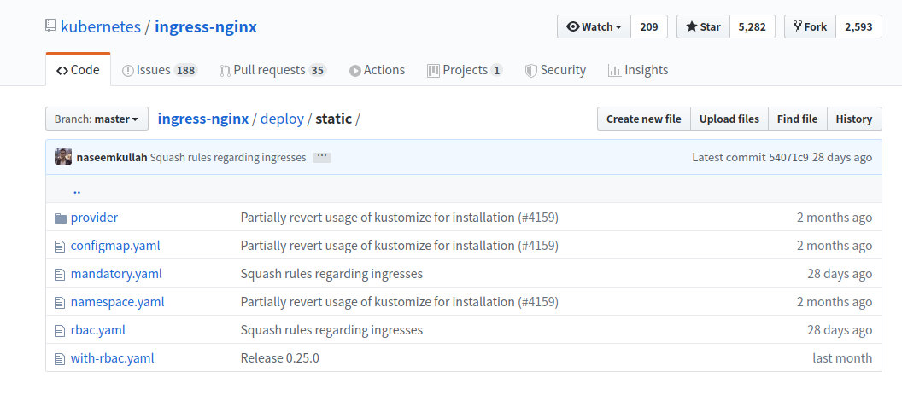Click the Find file button
Screen dimensions: 902x395
[x=797, y=119]
